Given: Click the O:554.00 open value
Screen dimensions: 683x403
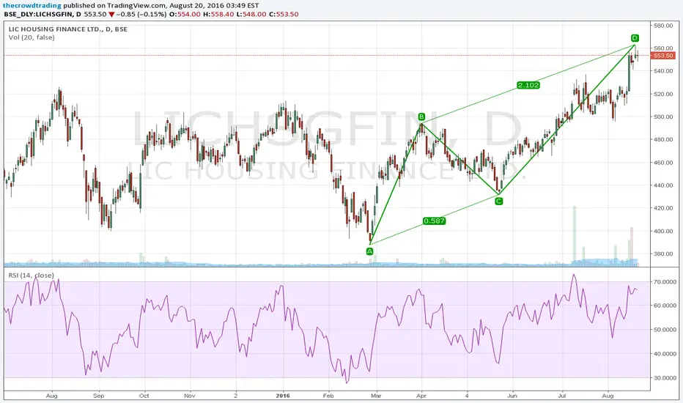Looking at the screenshot, I should [x=185, y=14].
